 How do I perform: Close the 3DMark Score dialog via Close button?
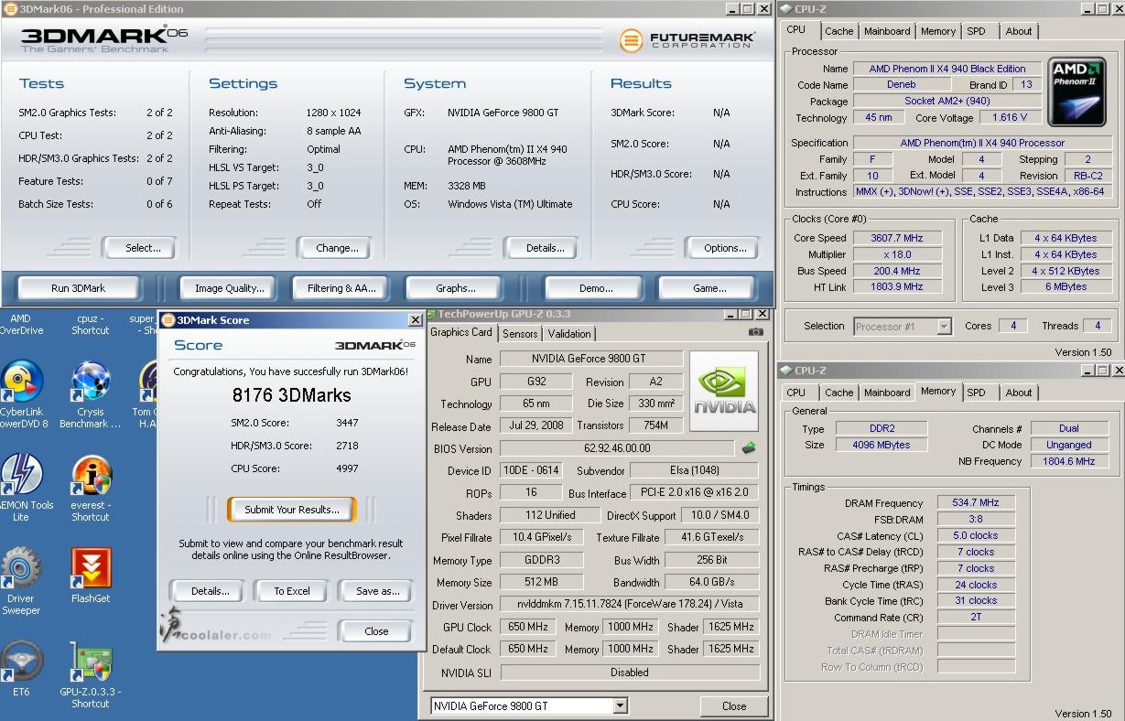coord(376,631)
